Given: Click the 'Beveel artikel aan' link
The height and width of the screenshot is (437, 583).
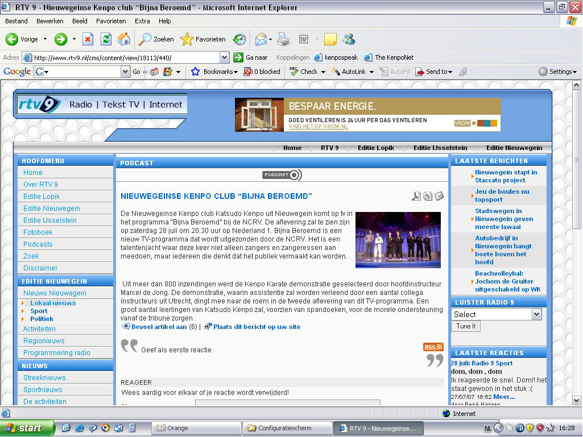Looking at the screenshot, I should coord(159,327).
